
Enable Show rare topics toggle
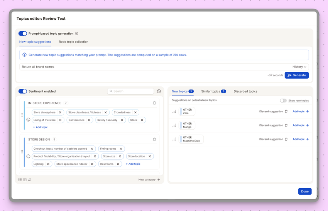pos(283,101)
